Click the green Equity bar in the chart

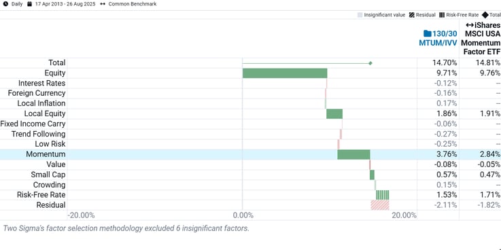click(x=285, y=73)
